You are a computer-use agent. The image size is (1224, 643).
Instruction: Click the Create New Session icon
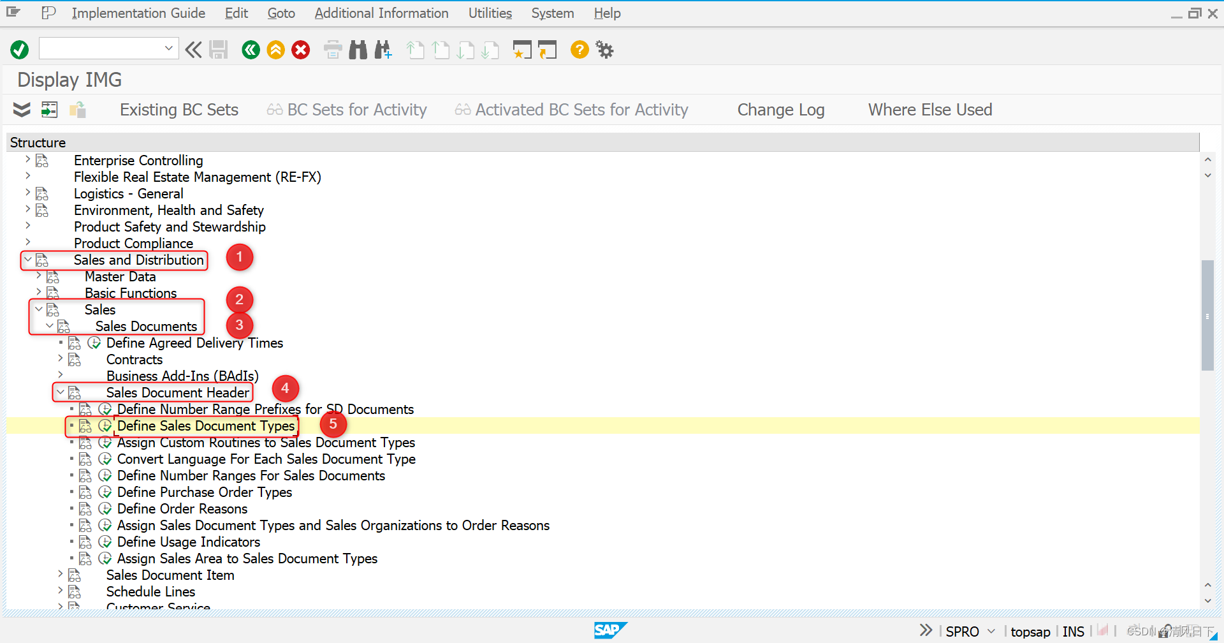tap(522, 49)
